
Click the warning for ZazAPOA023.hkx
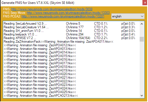[40, 85]
